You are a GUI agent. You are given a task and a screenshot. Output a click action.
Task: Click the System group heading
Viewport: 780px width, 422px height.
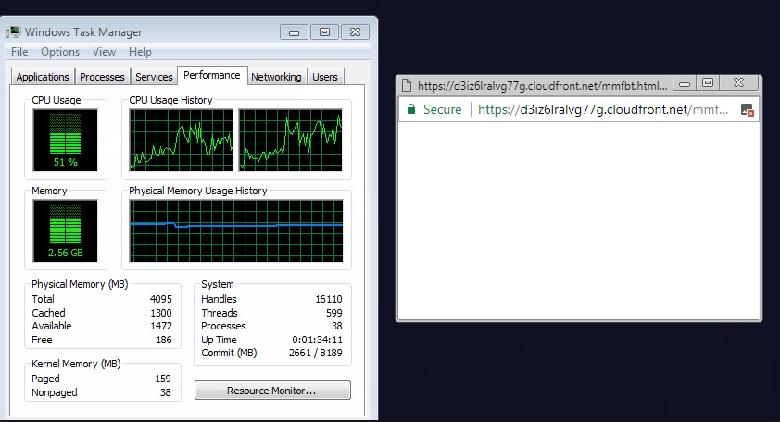[x=218, y=284]
